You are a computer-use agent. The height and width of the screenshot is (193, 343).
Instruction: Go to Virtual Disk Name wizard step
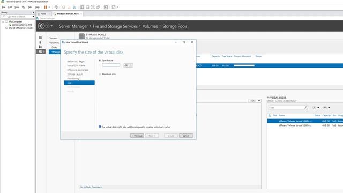point(76,65)
